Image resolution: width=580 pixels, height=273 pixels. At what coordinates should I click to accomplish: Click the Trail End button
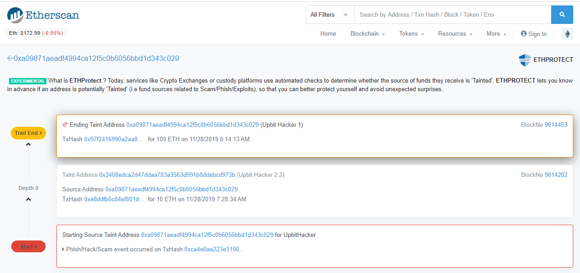coord(28,133)
